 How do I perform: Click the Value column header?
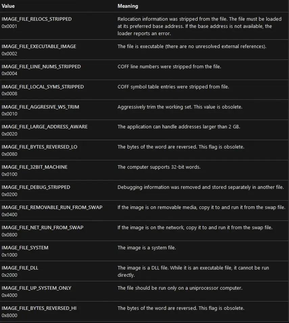[8, 6]
